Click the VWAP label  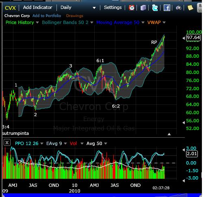[154, 22]
